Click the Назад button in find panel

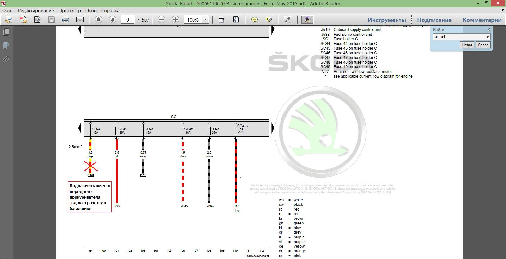pos(467,45)
